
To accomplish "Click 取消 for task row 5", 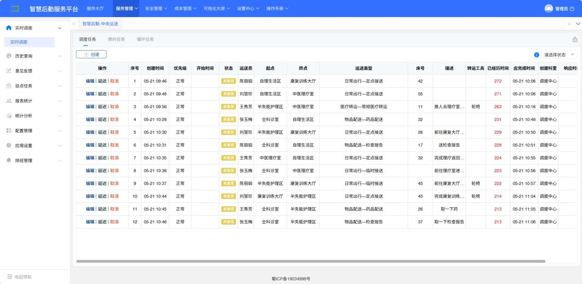I will click(x=114, y=132).
